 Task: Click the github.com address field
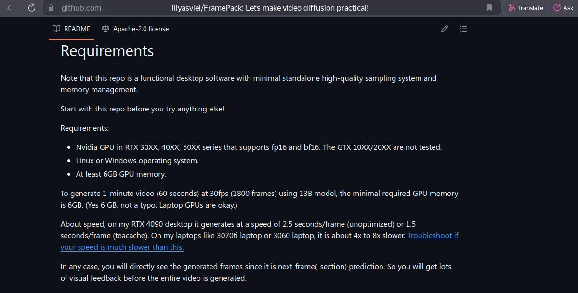[81, 8]
